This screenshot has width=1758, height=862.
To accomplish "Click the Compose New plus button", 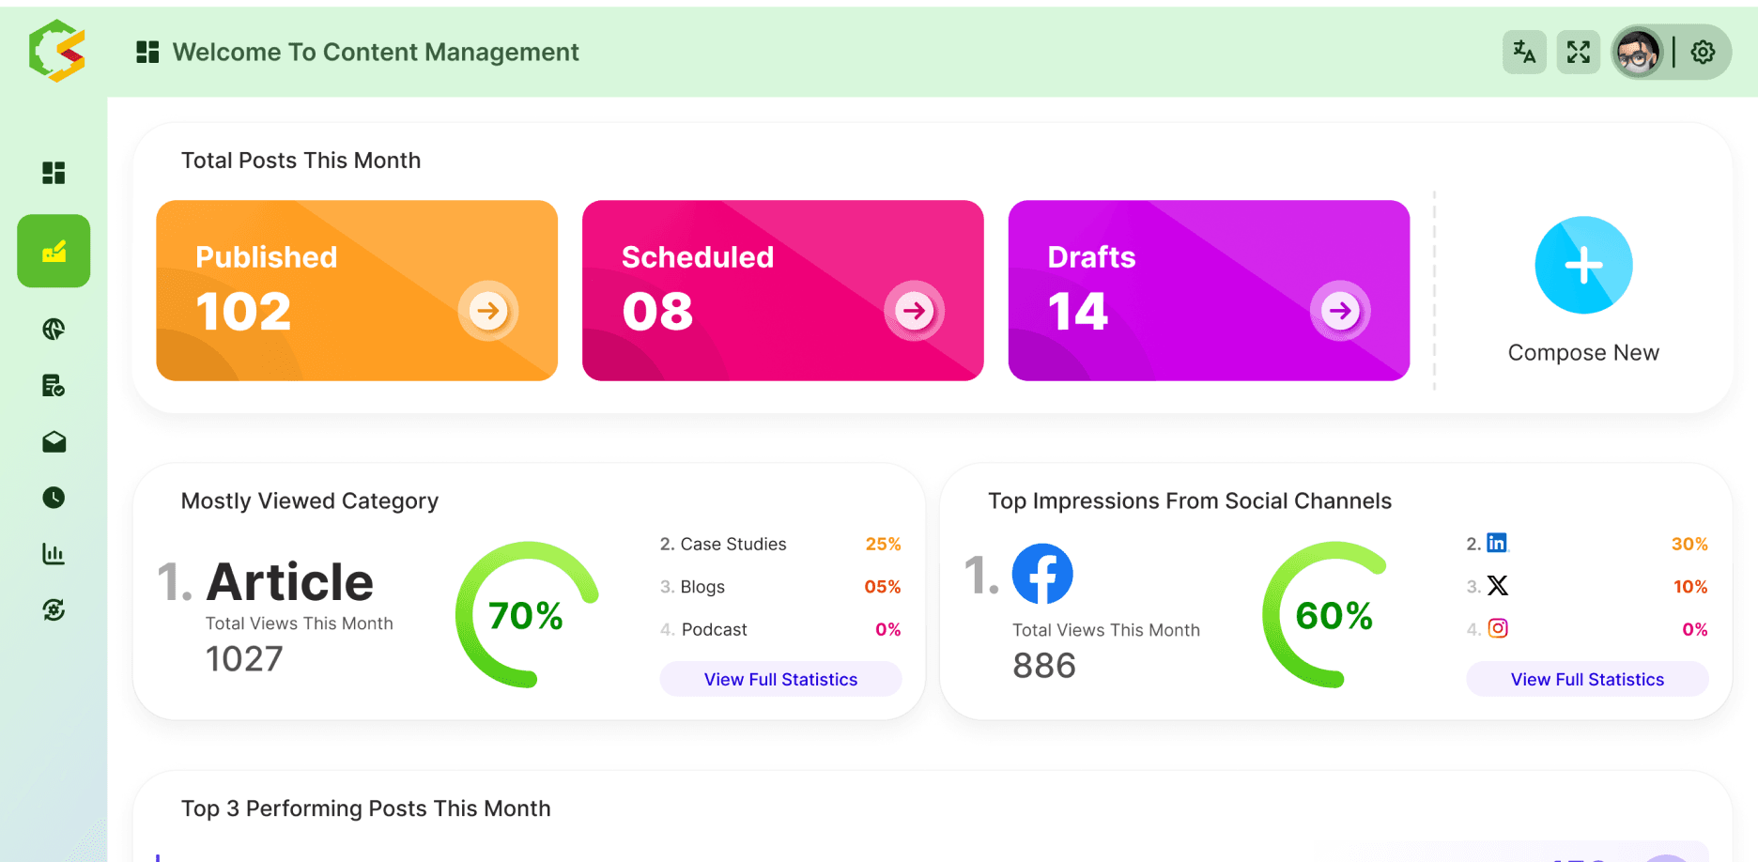I will [x=1583, y=265].
